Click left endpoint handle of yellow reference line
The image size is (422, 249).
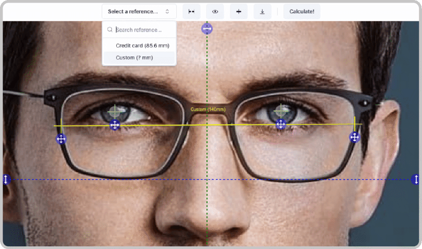click(61, 139)
